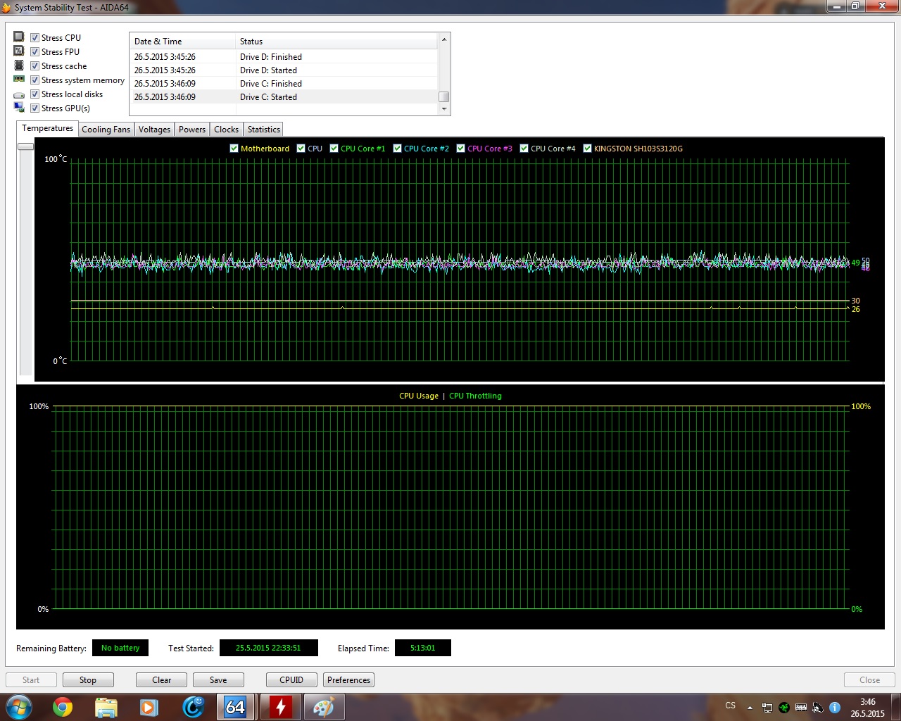
Task: Click the red lightning stability test taskbar icon
Action: (281, 706)
